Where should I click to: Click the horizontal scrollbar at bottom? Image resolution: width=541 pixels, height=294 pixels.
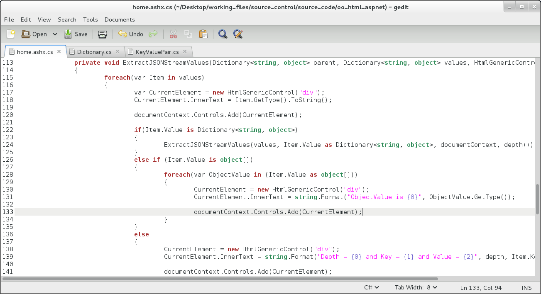pyautogui.click(x=220, y=279)
